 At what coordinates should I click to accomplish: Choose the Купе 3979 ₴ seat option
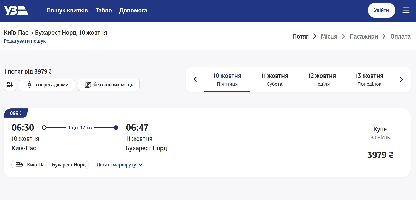[x=380, y=143]
